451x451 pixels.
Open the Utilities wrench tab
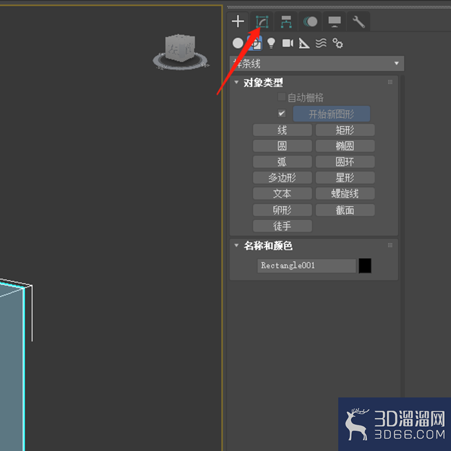[x=359, y=21]
